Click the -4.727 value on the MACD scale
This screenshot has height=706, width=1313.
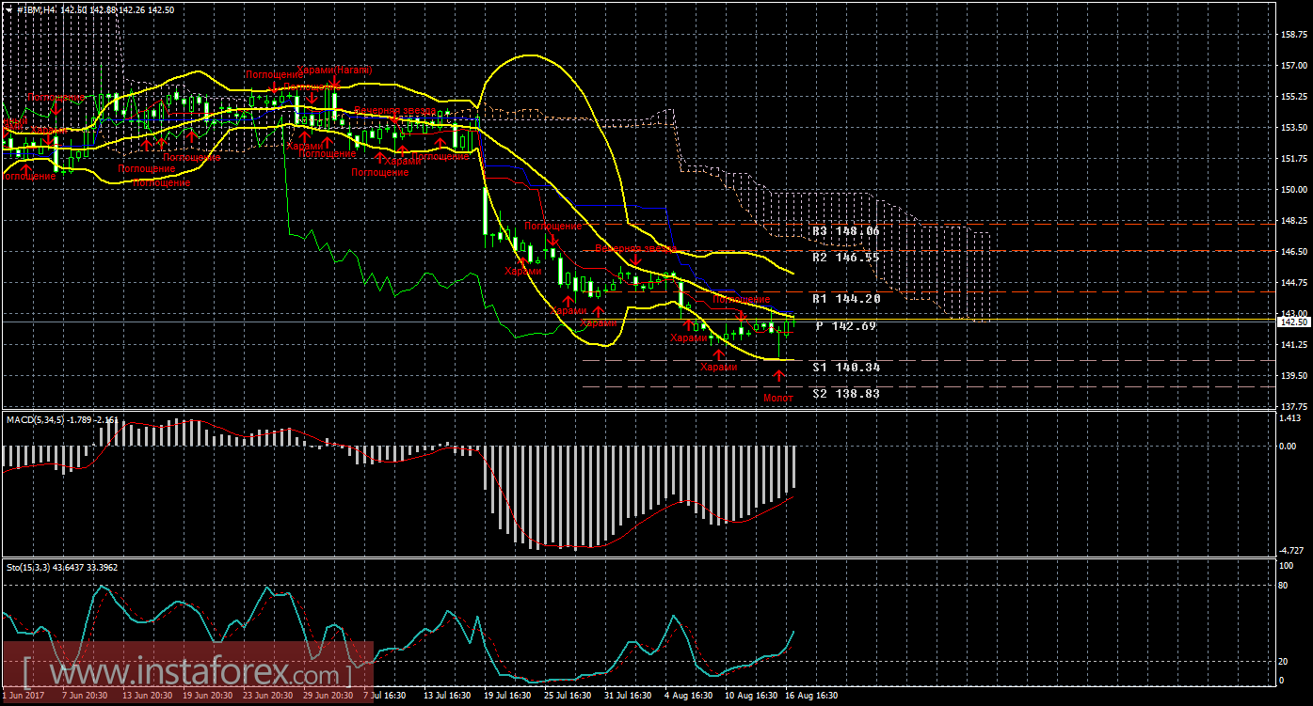(x=1292, y=550)
